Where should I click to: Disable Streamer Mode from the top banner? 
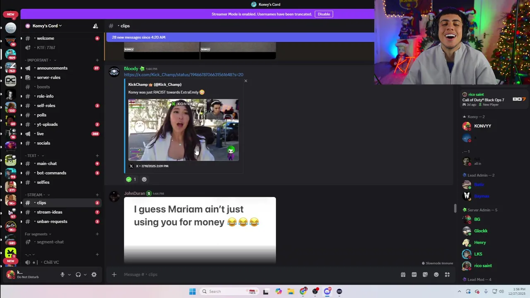(324, 14)
